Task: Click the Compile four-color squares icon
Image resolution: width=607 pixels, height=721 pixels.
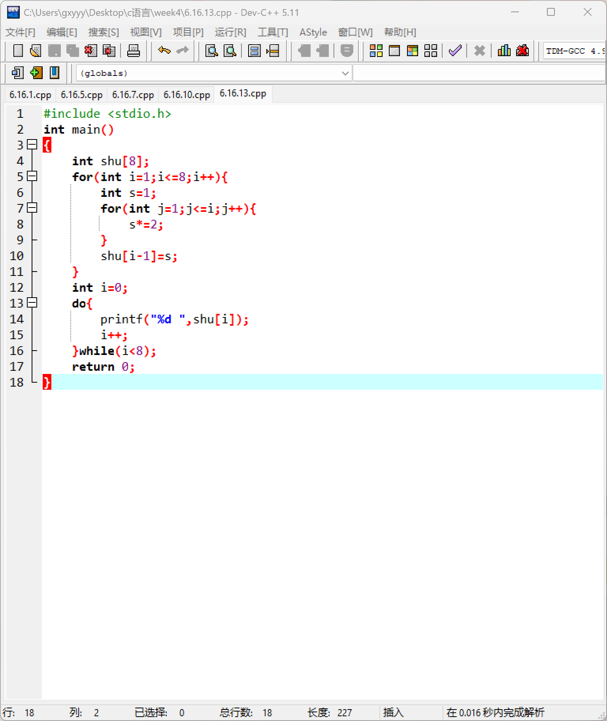Action: [x=376, y=51]
